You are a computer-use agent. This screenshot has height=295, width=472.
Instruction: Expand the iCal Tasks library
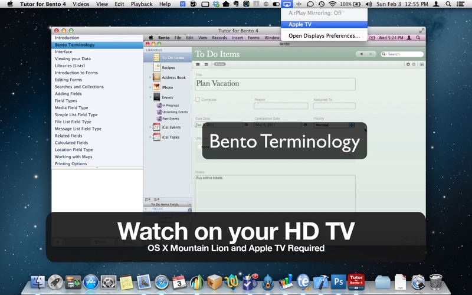point(150,137)
